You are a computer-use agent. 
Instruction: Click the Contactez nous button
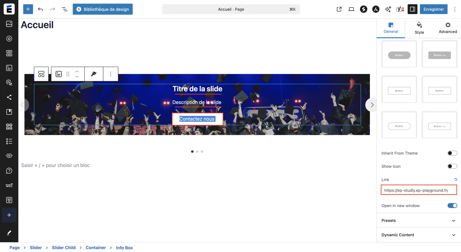(197, 119)
